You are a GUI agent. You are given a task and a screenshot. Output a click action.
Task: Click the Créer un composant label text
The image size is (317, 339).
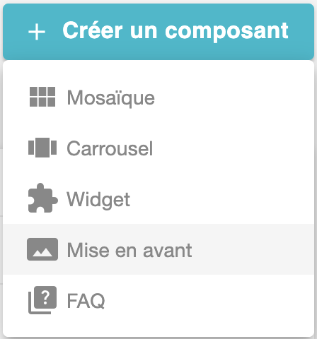click(x=175, y=31)
